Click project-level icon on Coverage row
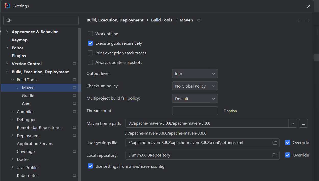Viewport: 319px width, 181px height. [74, 151]
